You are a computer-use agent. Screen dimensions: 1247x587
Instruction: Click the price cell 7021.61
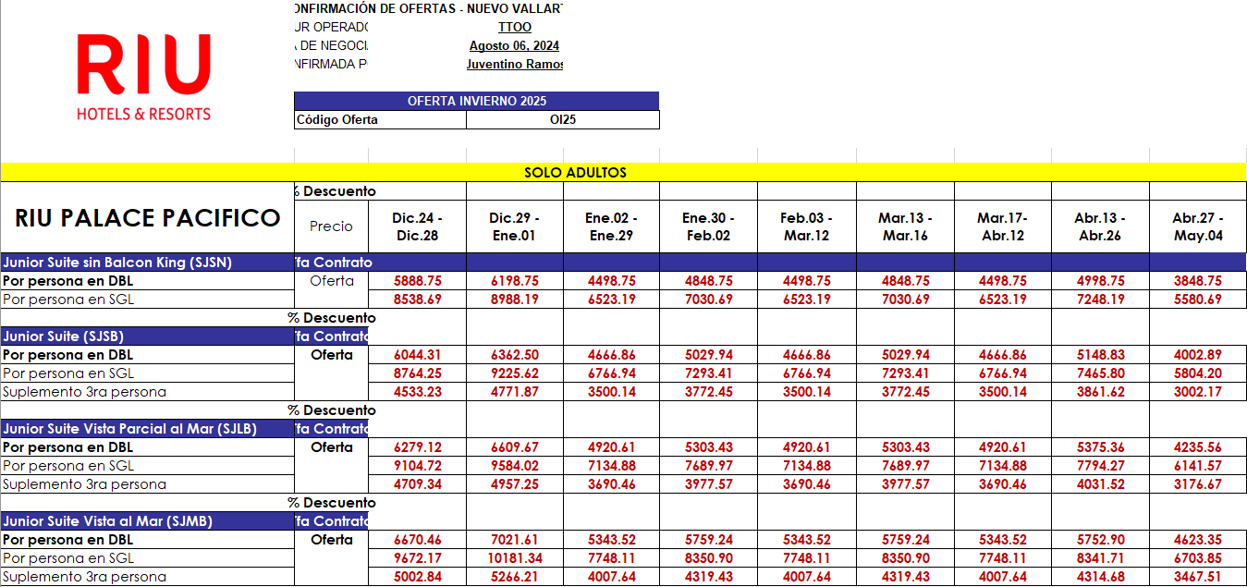click(x=515, y=540)
